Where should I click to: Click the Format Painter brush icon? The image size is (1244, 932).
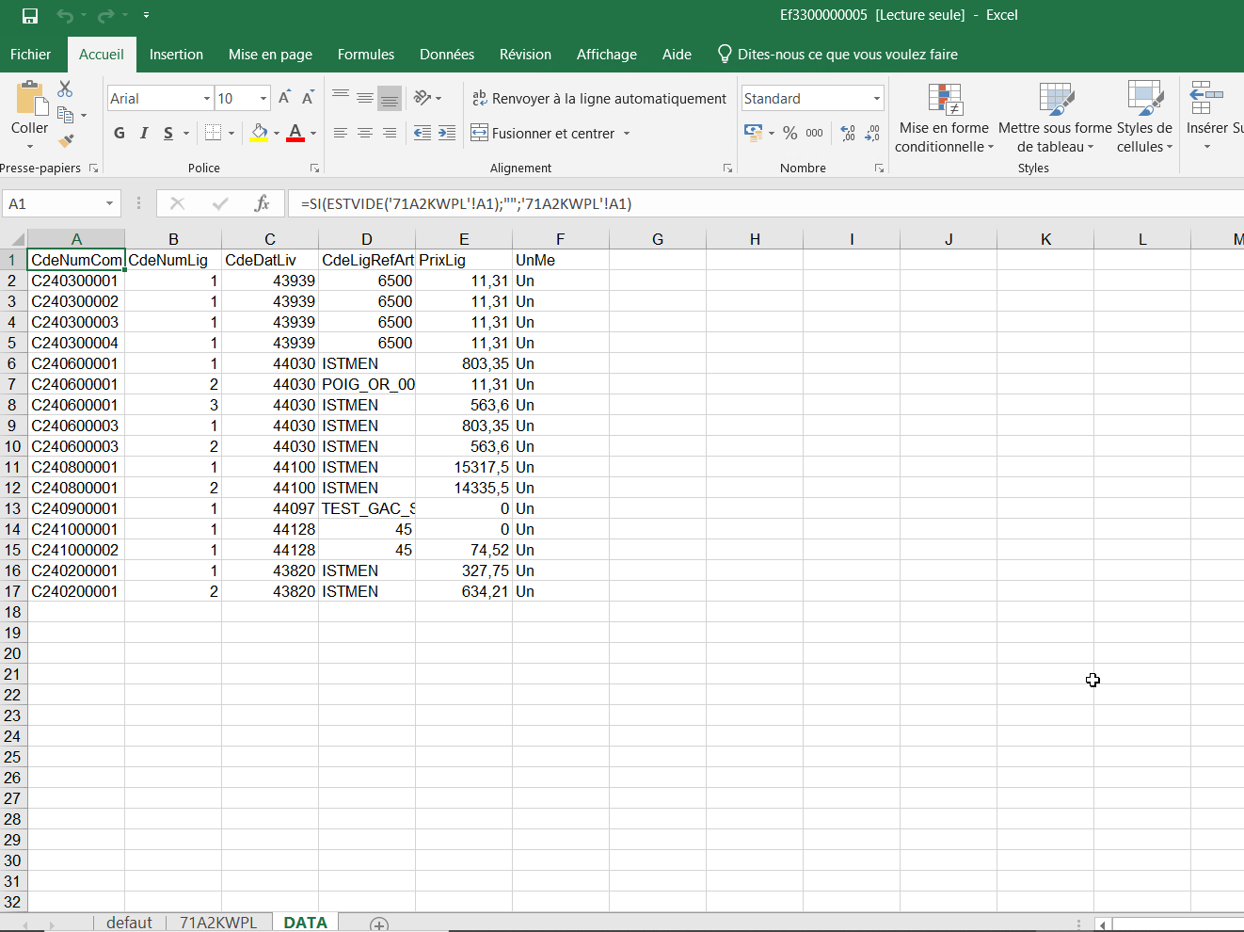(65, 141)
